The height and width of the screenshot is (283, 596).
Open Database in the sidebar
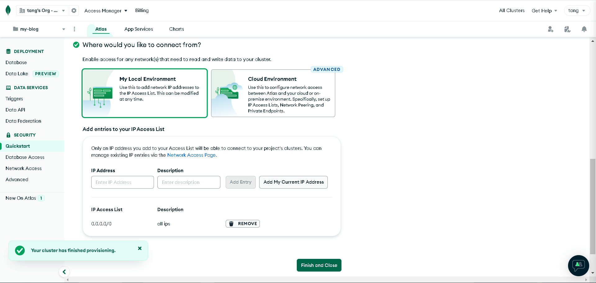pos(16,63)
